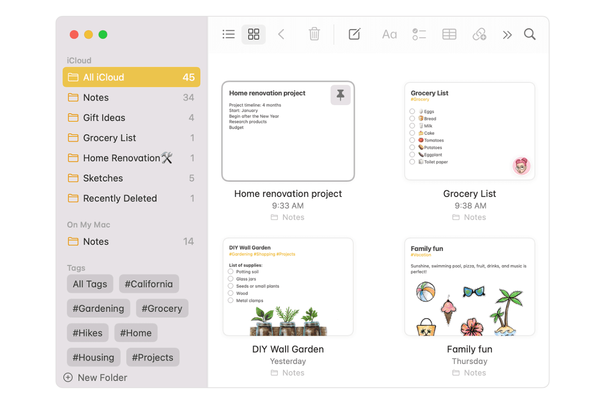The image size is (602, 402).
Task: Open the Gift Ideas folder
Action: tap(131, 118)
